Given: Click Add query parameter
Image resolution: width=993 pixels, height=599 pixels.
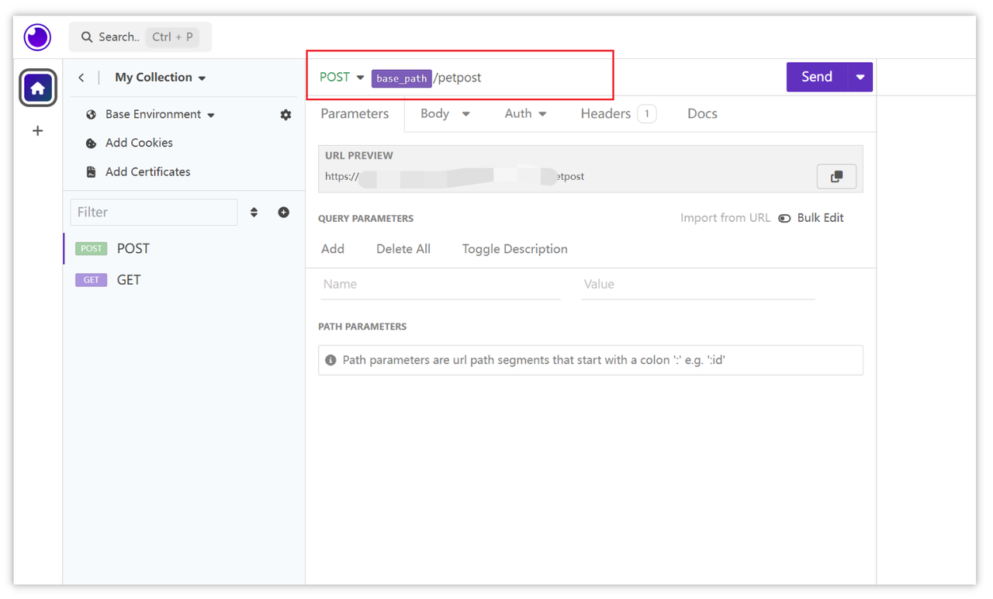Looking at the screenshot, I should click(333, 249).
